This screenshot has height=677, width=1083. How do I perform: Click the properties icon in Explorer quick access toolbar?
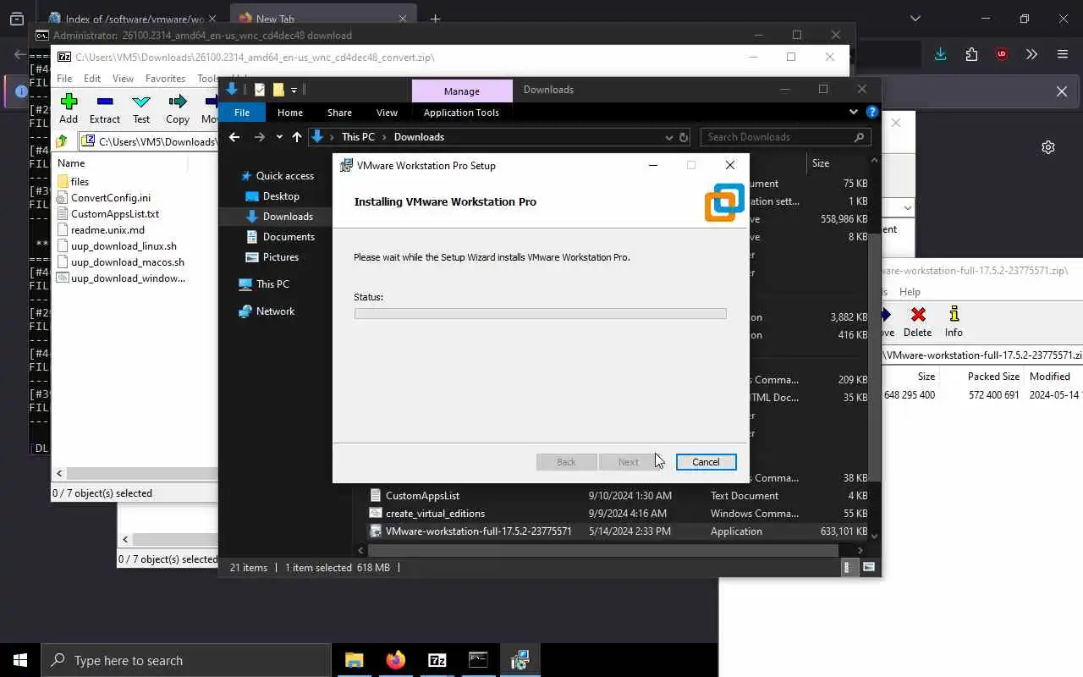coord(260,90)
